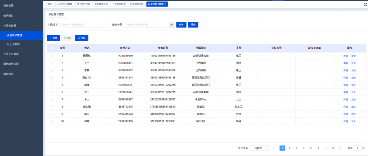Go to previous page using left arrow
This screenshot has width=368, height=156.
[275, 148]
